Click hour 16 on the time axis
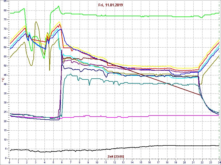Image resolution: width=221 pixels, height=165 pixels. click(x=149, y=162)
